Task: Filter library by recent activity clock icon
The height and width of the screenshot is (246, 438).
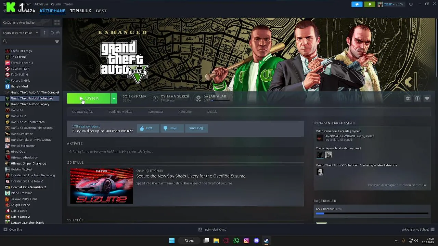Action: pos(52,33)
